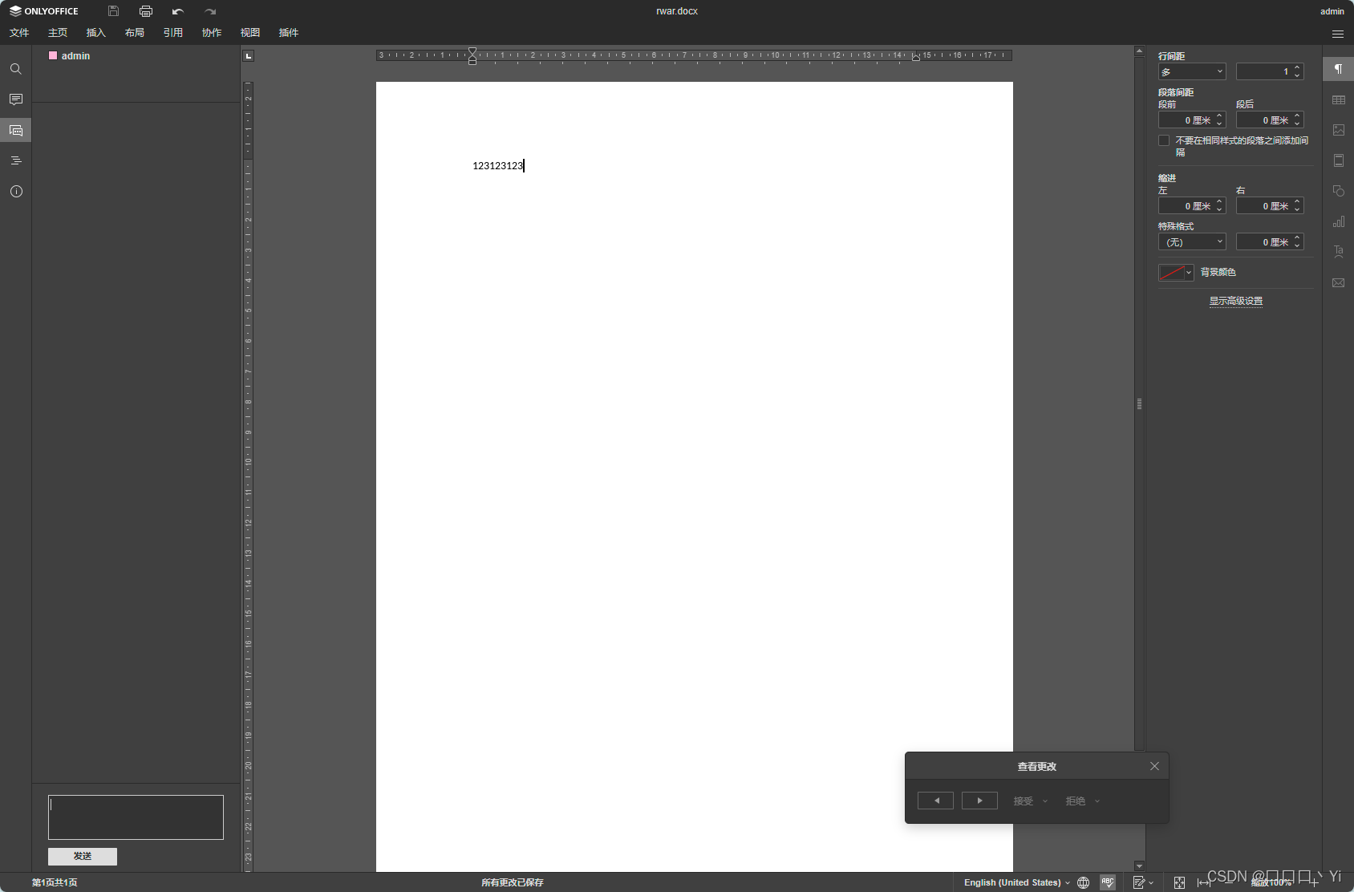Open Paragraph settings in right sidebar

(1338, 69)
